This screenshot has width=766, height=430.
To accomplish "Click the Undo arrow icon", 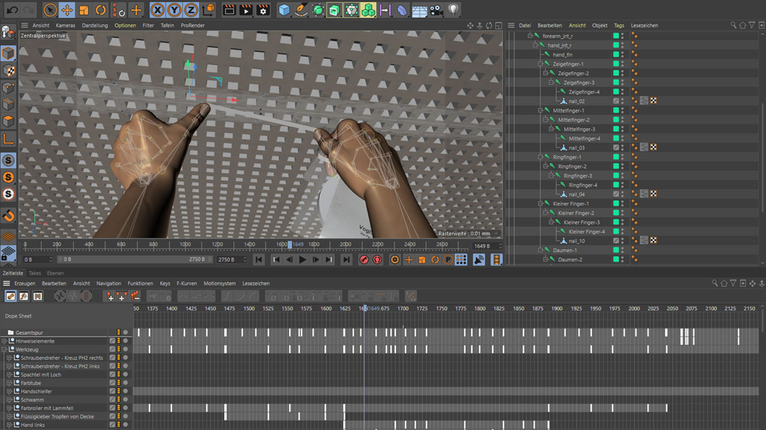I will [x=12, y=10].
